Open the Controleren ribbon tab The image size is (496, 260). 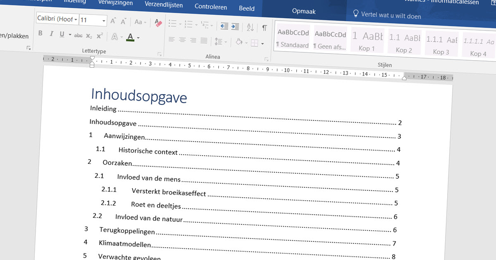211,7
